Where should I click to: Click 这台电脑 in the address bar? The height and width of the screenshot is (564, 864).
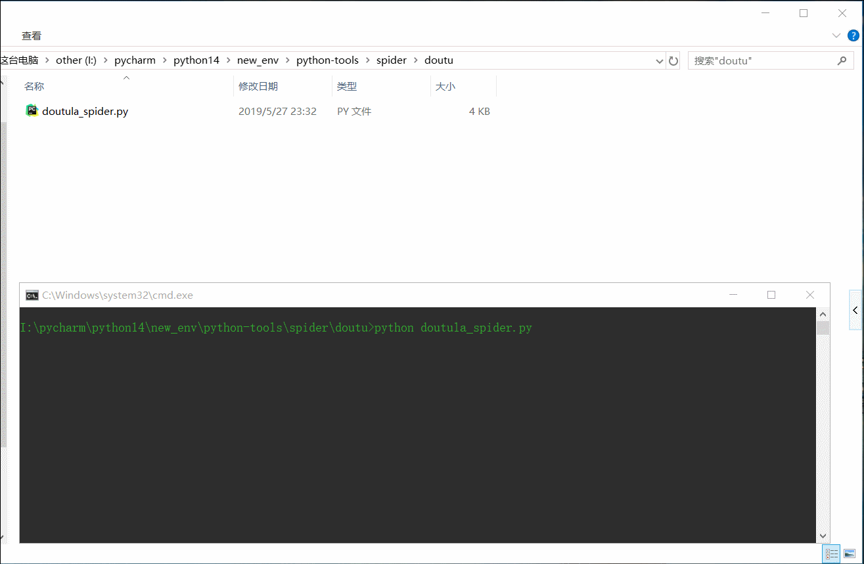(x=19, y=60)
